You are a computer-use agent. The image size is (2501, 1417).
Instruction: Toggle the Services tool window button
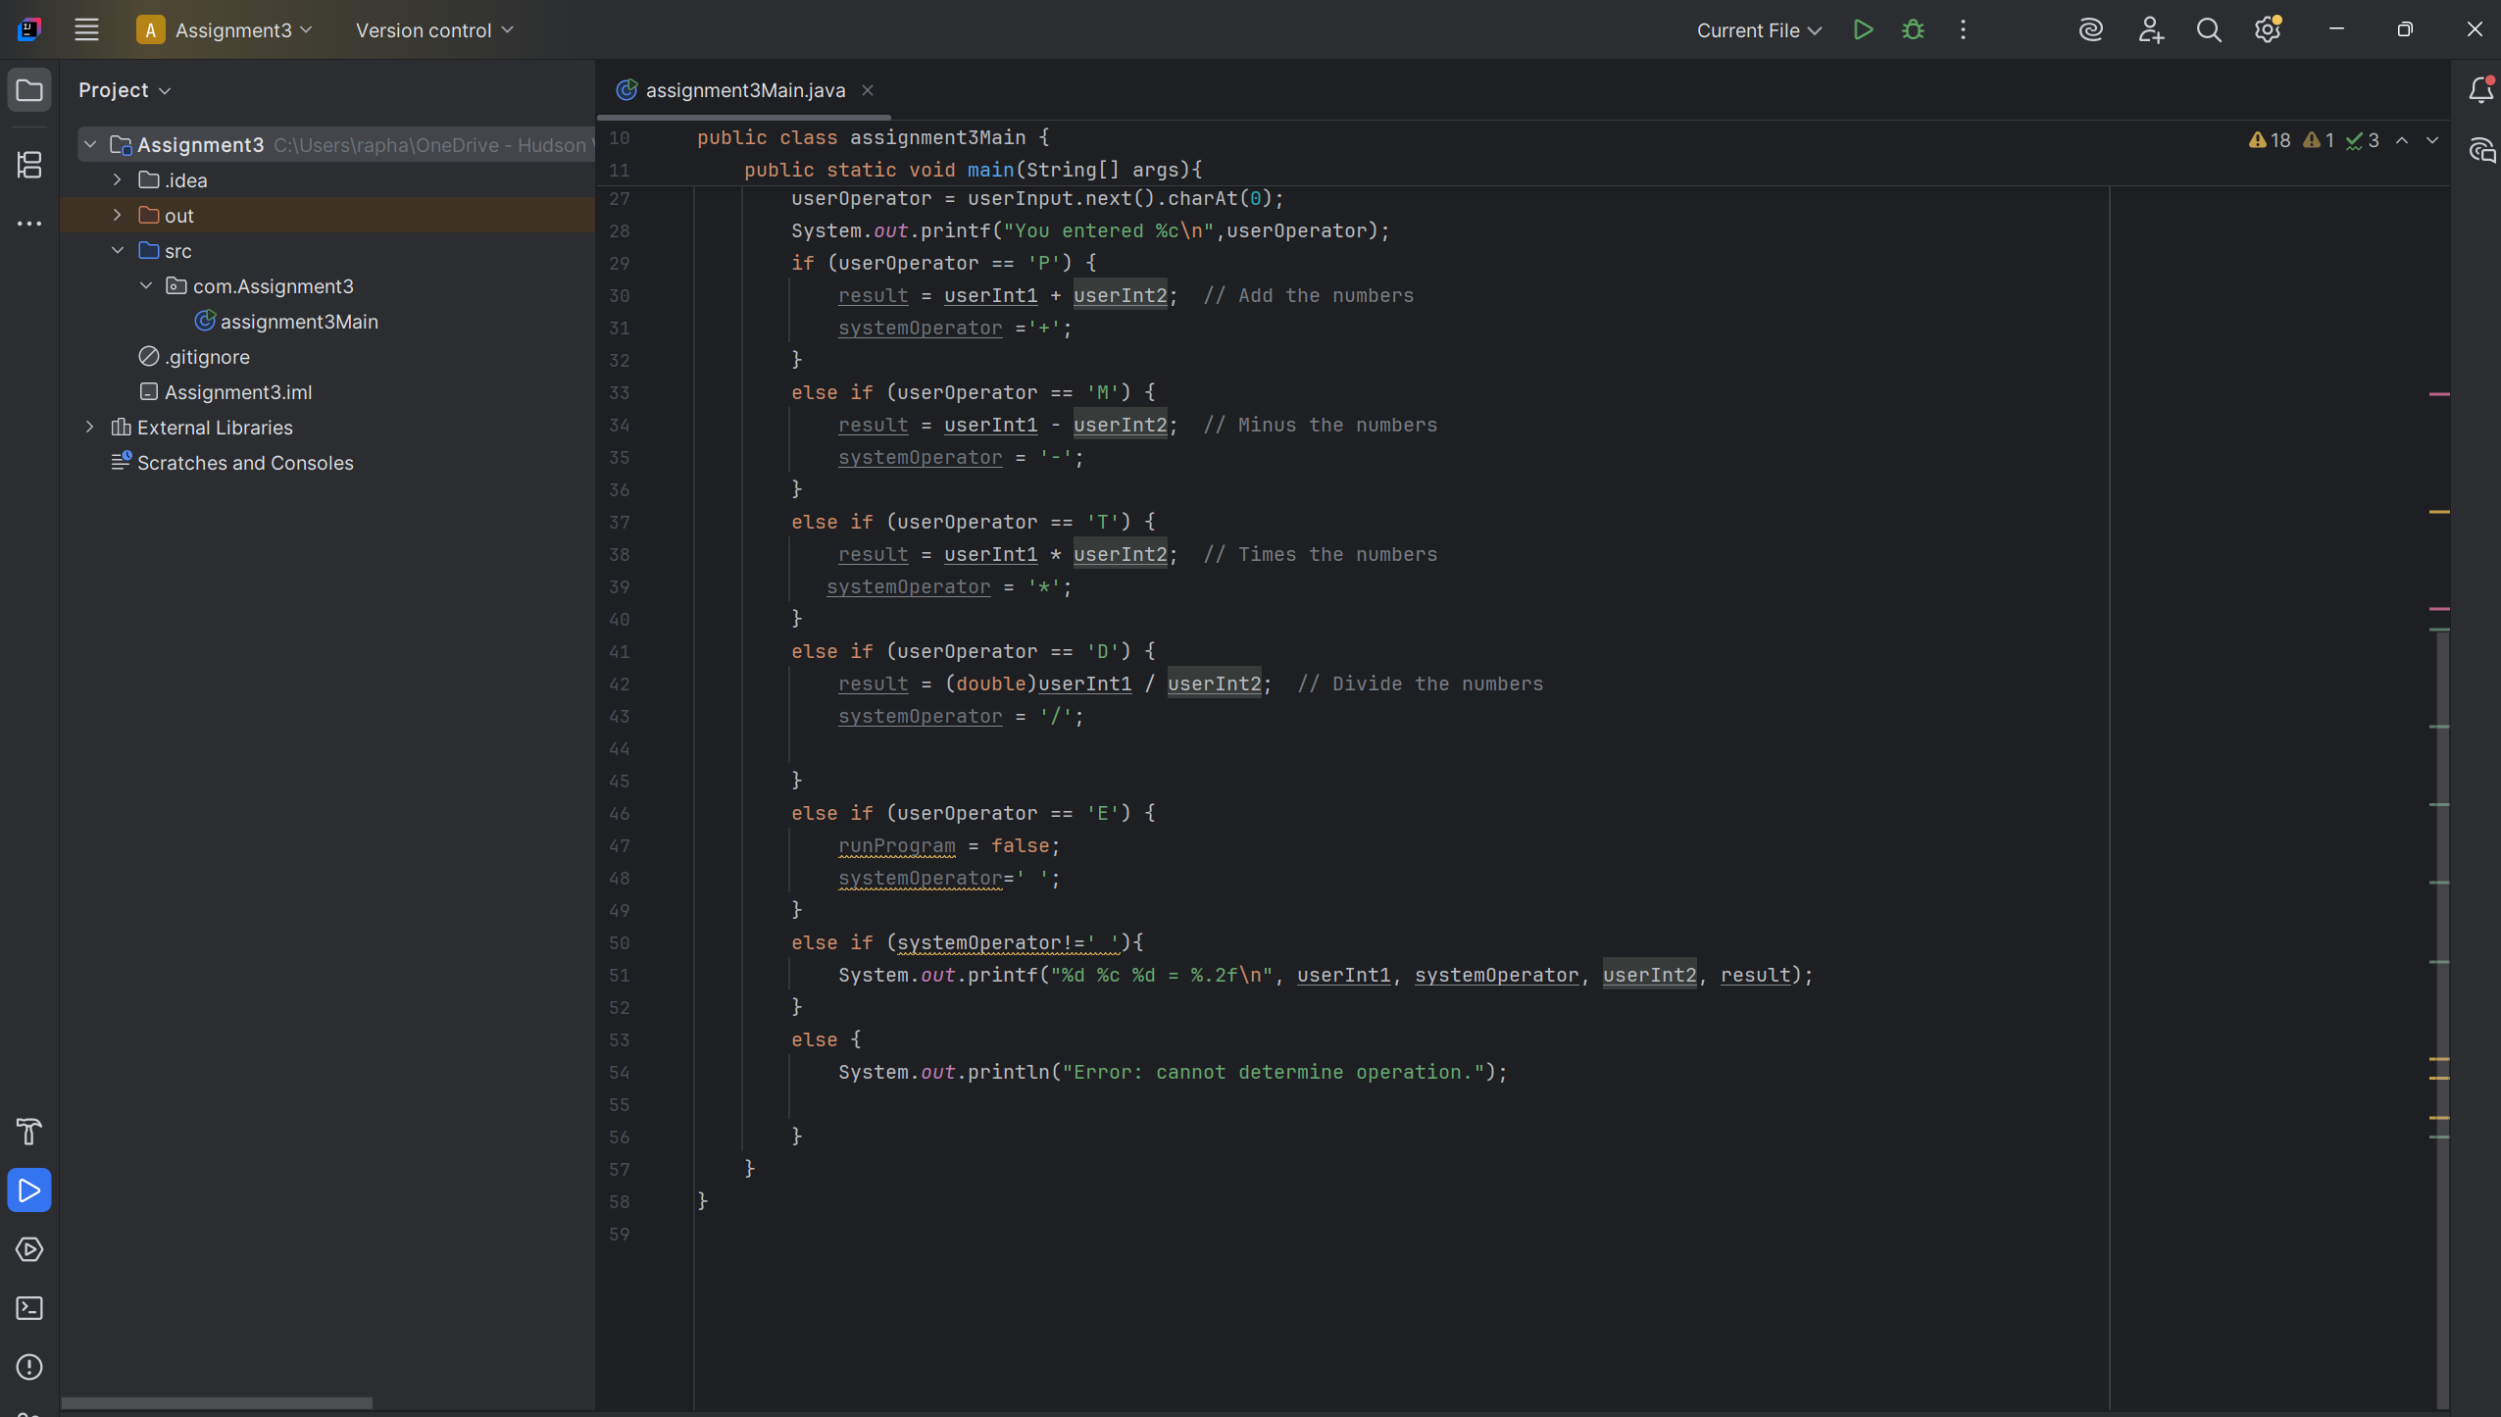(29, 1249)
